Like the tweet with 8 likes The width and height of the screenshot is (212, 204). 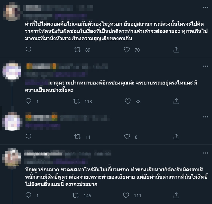[x=127, y=137]
